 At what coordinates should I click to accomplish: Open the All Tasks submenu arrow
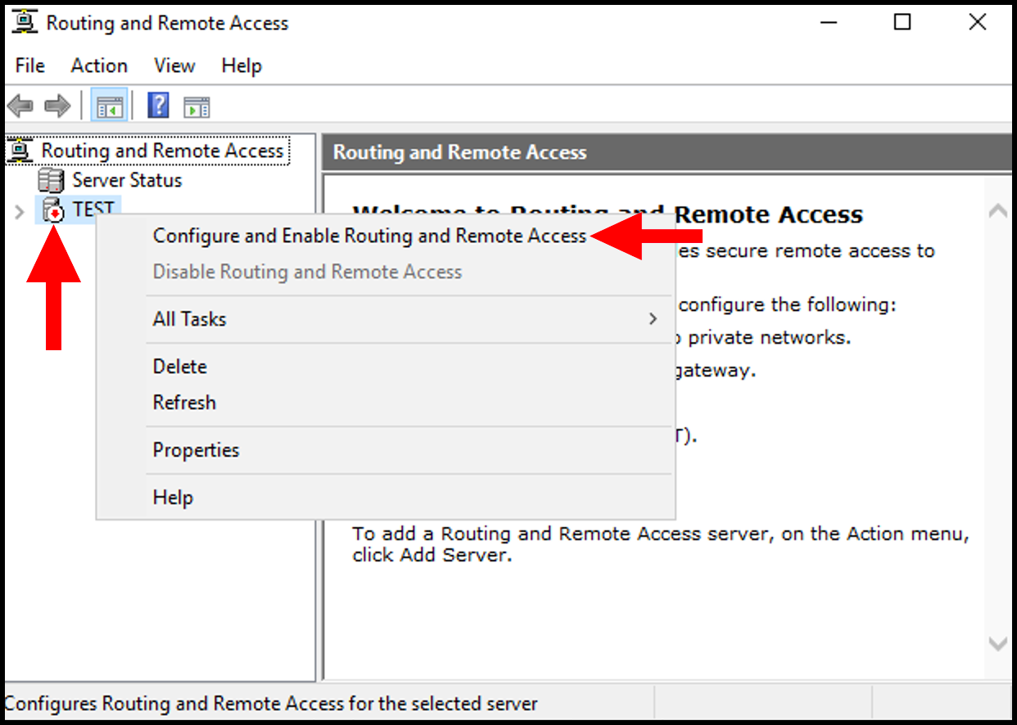pos(653,319)
